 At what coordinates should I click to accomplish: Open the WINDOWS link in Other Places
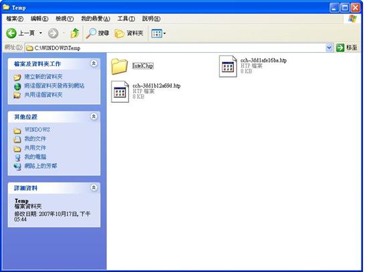coord(37,130)
